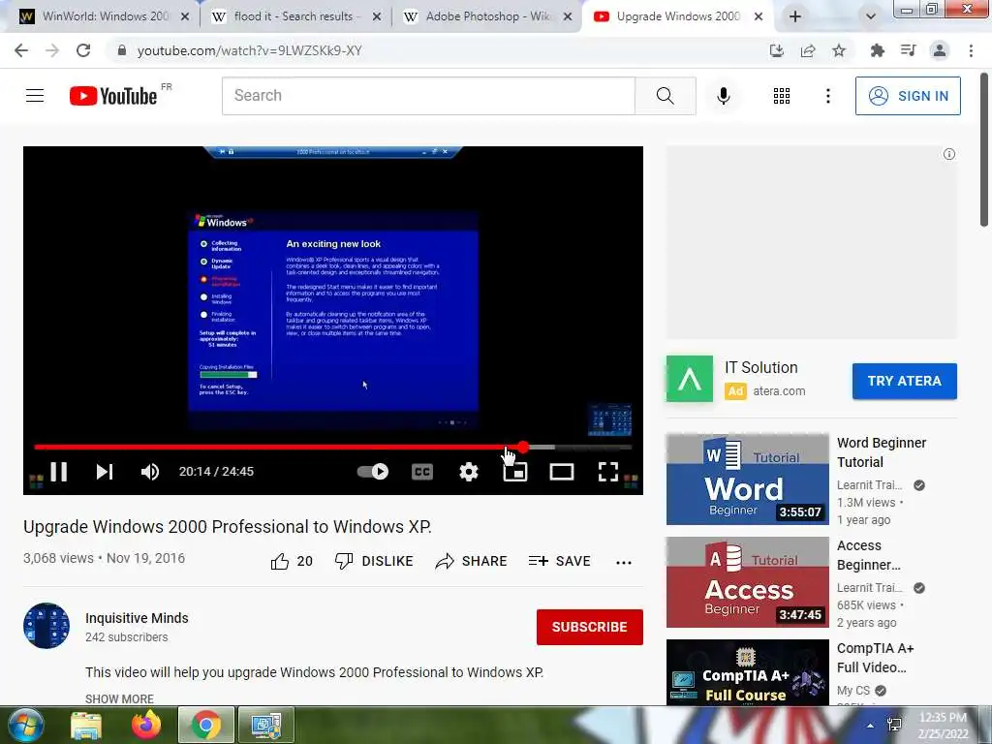The width and height of the screenshot is (992, 744).
Task: Open atera.com ad link
Action: point(779,391)
